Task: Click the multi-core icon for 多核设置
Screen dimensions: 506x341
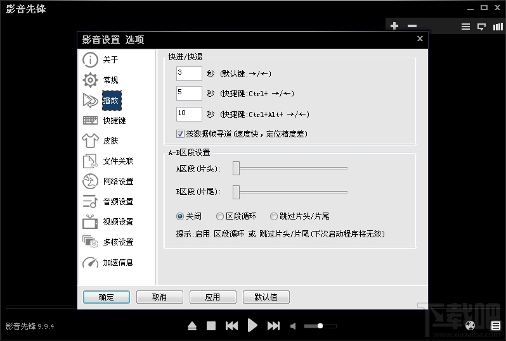Action: coord(90,242)
